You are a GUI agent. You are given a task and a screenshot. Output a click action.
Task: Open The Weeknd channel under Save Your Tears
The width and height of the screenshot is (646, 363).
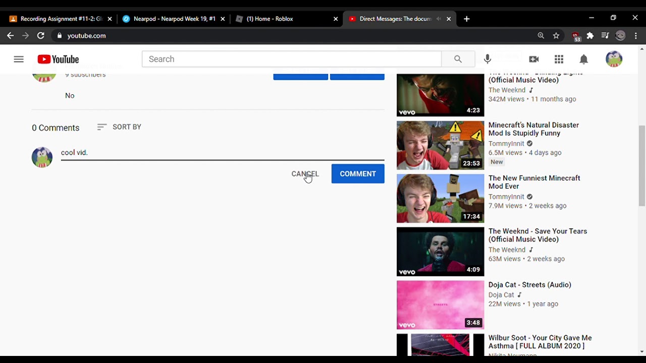click(507, 250)
